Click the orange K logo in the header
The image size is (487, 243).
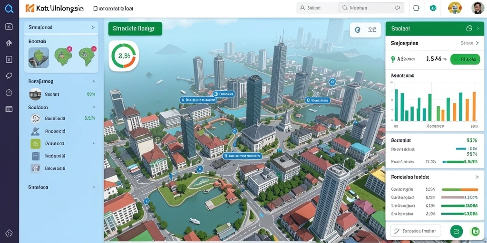(x=30, y=9)
